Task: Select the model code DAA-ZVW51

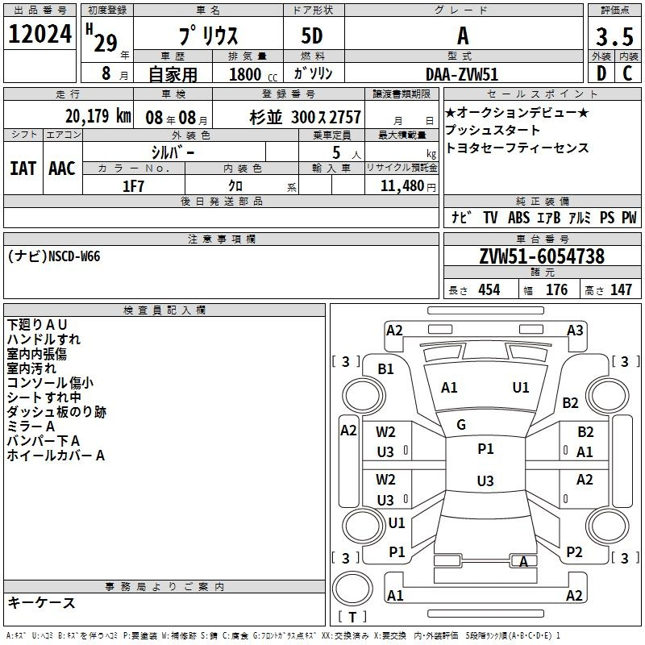Action: pos(462,73)
